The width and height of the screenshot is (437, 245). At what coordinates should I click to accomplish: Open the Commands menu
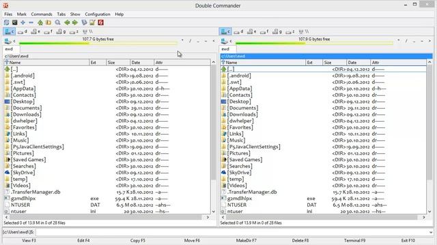[x=42, y=14]
